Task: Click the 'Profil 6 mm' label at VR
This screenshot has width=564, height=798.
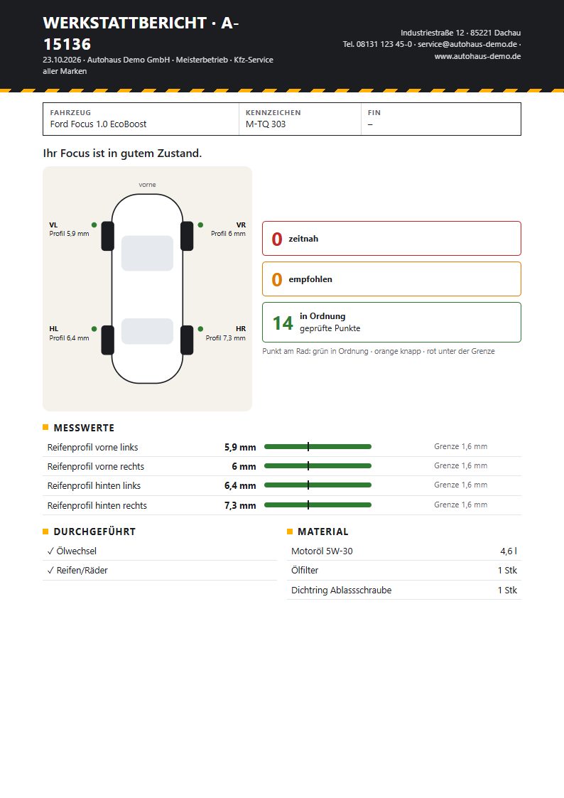Action: (228, 234)
